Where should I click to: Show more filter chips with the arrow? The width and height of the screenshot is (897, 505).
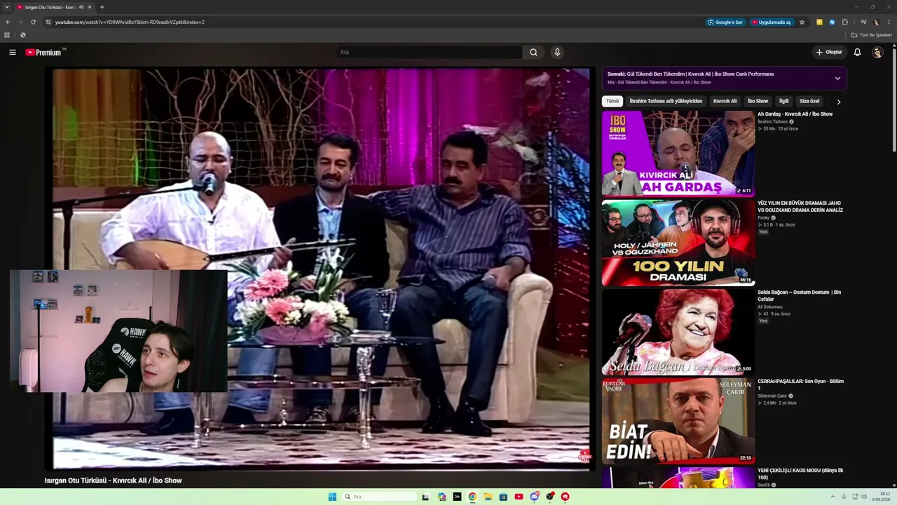click(839, 102)
